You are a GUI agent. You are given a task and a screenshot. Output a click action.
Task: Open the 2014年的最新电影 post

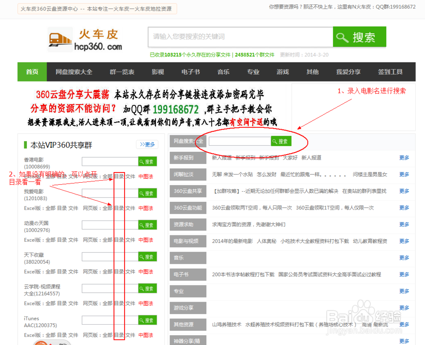click(x=232, y=241)
